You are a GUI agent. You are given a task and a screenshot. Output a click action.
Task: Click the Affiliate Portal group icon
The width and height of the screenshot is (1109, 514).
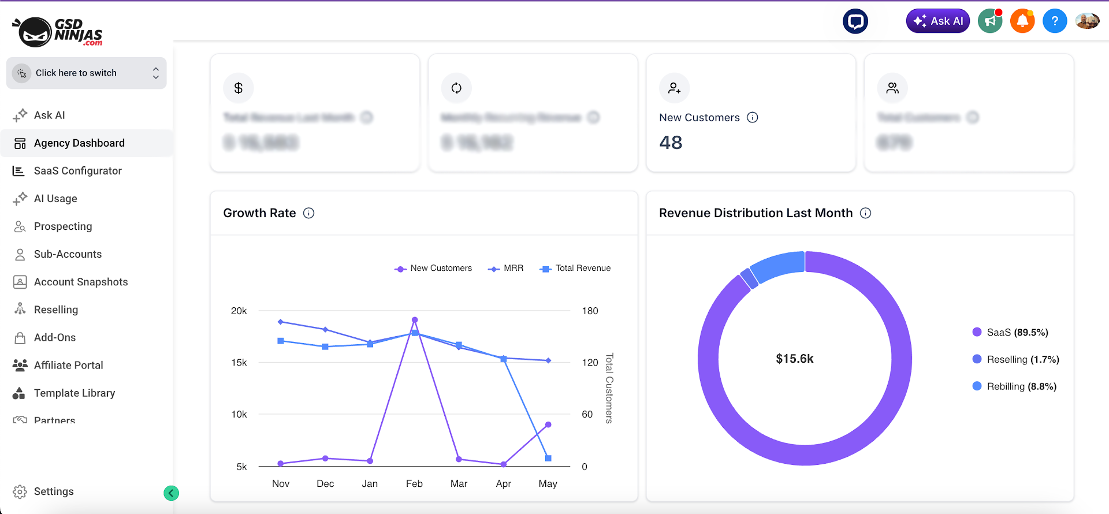[x=20, y=365]
